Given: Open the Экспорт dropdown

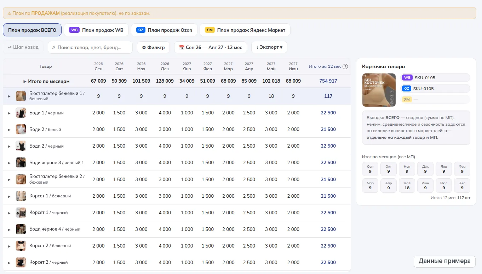Looking at the screenshot, I should [269, 47].
